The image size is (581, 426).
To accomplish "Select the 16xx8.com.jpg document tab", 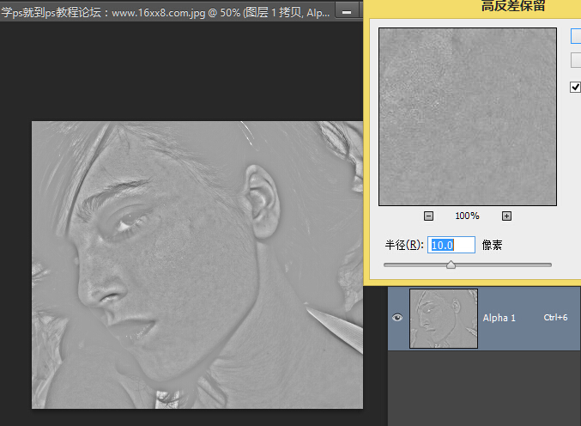I will point(163,10).
